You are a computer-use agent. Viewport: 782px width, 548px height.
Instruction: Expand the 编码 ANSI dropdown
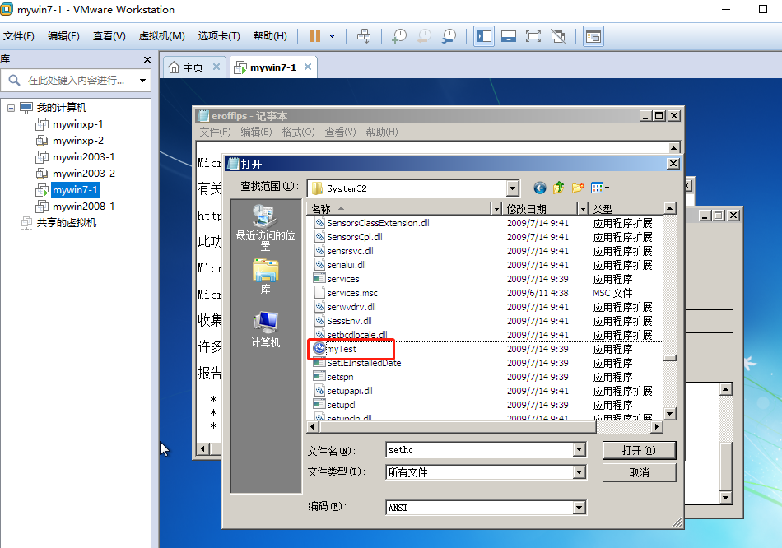[579, 508]
